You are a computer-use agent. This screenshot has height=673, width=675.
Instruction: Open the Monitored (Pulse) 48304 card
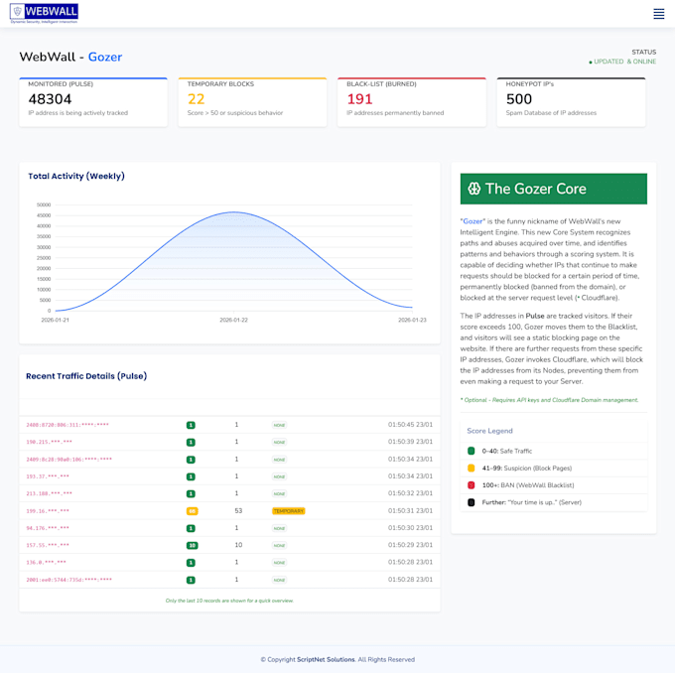tap(93, 102)
